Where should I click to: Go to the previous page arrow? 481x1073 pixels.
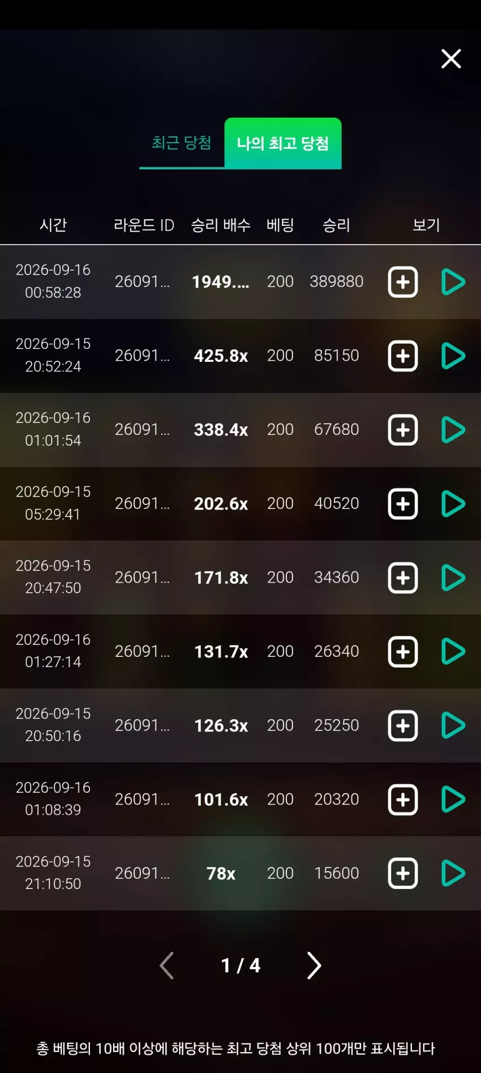167,965
